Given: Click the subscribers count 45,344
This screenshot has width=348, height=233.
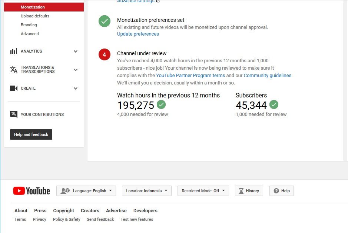Looking at the screenshot, I should pyautogui.click(x=251, y=105).
